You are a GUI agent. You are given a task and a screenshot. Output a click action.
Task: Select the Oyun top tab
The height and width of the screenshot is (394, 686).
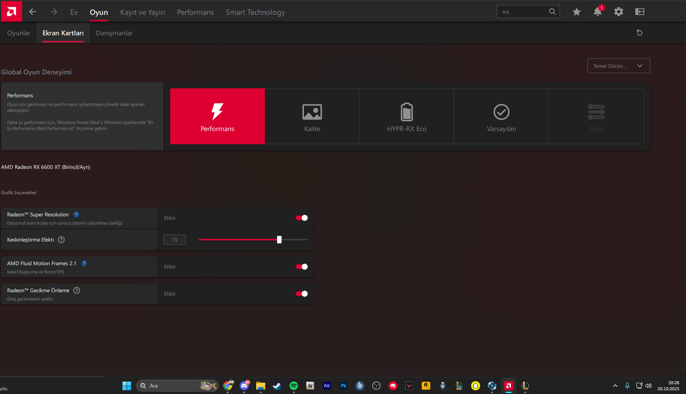tap(99, 12)
